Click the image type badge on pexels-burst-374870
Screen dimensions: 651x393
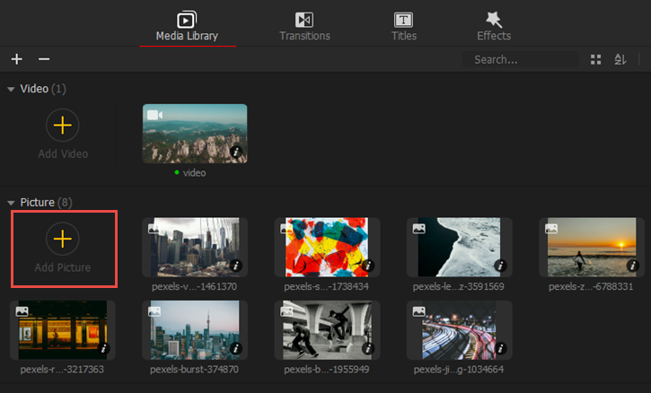pos(154,311)
